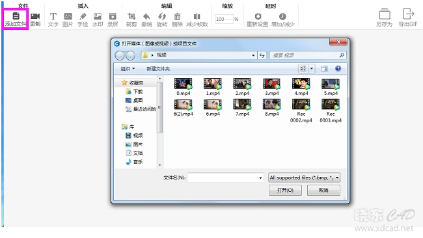This screenshot has height=238, width=423.
Task: Toggle the preview pane button in dialog
Action: click(324, 69)
